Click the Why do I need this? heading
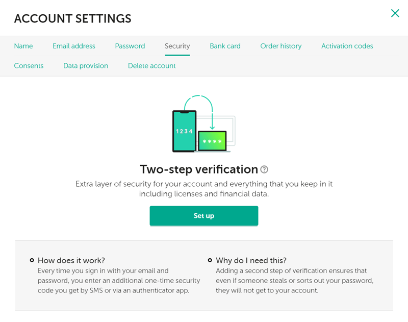This screenshot has width=408, height=322. pos(251,260)
